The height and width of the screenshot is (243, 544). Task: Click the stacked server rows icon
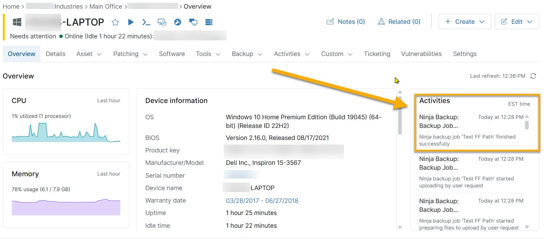tap(209, 22)
